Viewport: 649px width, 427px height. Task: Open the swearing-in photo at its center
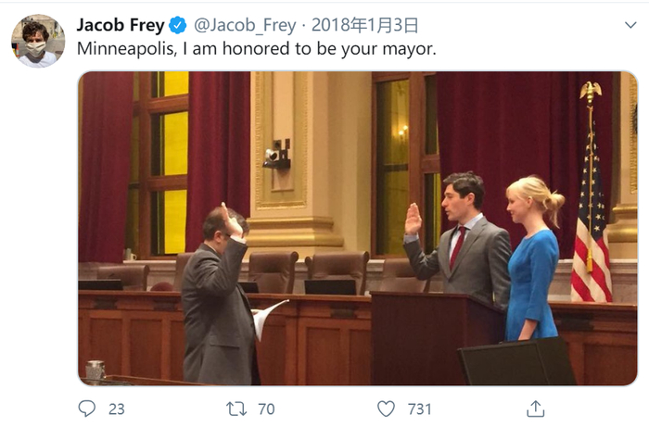(358, 228)
